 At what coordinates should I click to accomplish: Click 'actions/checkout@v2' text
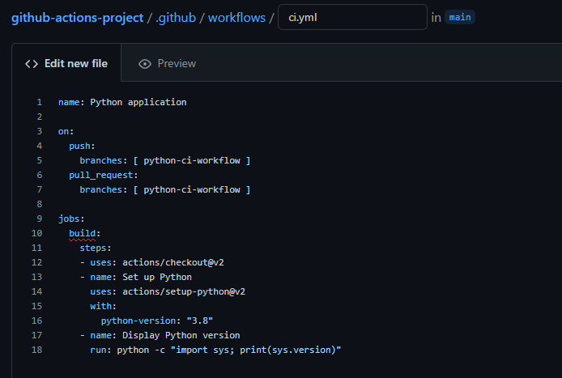point(173,262)
